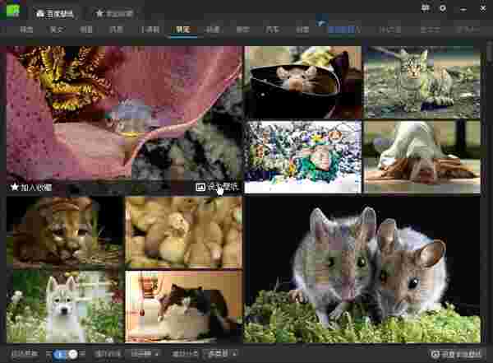
Task: Switch to the 精选 category tab
Action: [27, 30]
